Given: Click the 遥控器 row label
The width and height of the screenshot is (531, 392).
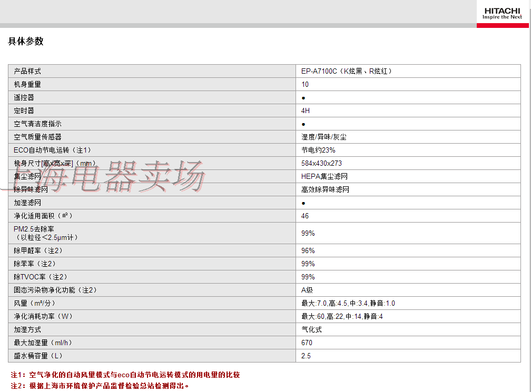Looking at the screenshot, I should pyautogui.click(x=24, y=97).
